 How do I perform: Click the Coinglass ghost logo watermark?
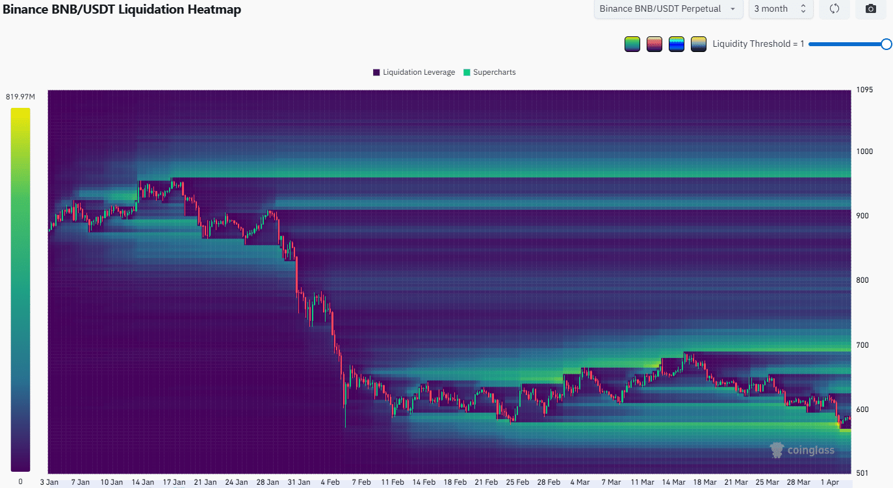tap(776, 450)
